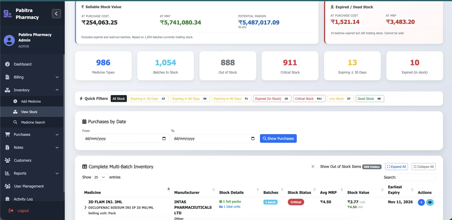Image resolution: width=452 pixels, height=220 pixels.
Task: Expand the 3D FLAM INJ. 3ML row
Action: [x=85, y=208]
